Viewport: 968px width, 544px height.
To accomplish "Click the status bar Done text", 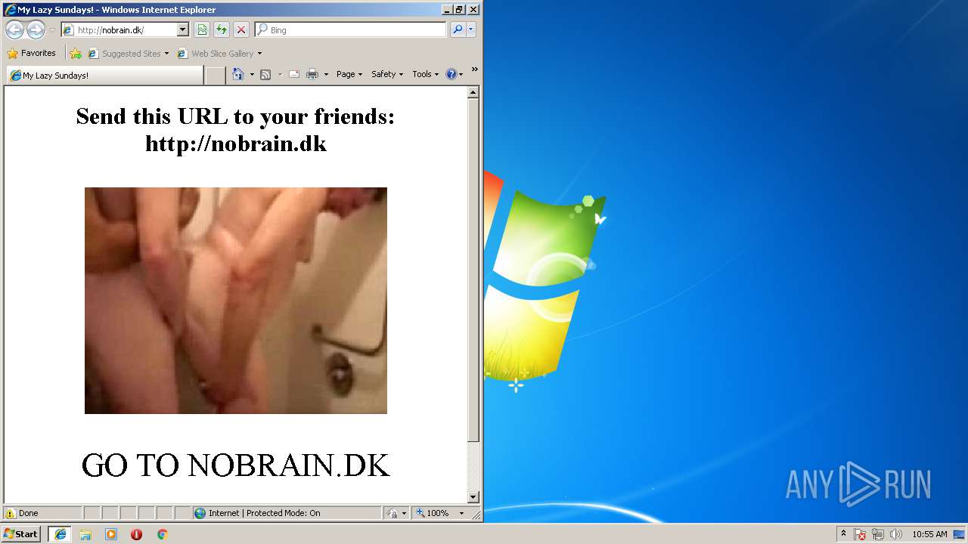I will pyautogui.click(x=28, y=513).
